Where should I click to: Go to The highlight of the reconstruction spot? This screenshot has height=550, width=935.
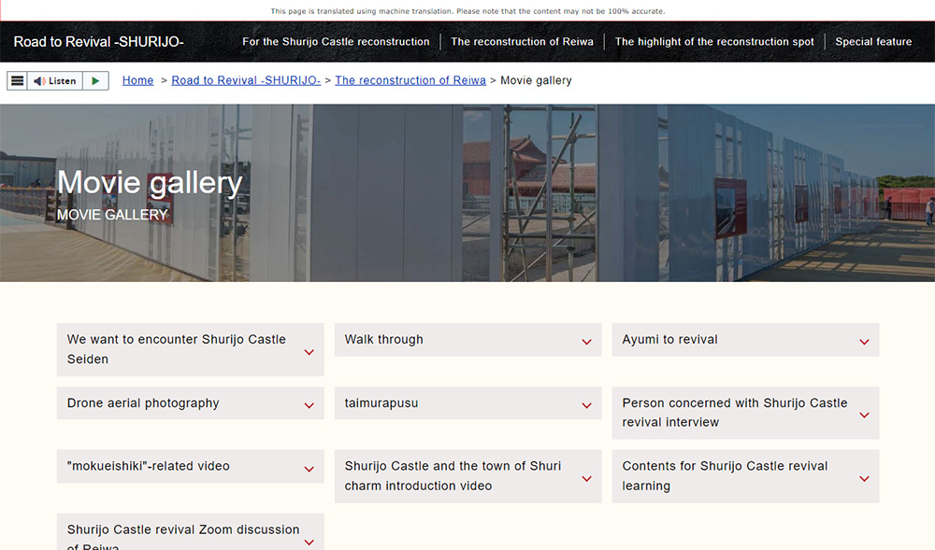pos(714,42)
